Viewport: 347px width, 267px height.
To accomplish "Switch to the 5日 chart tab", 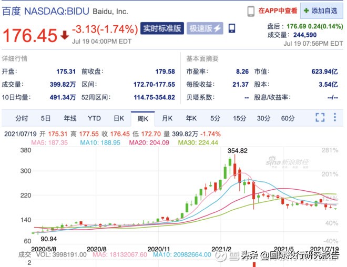I will pos(46,118).
